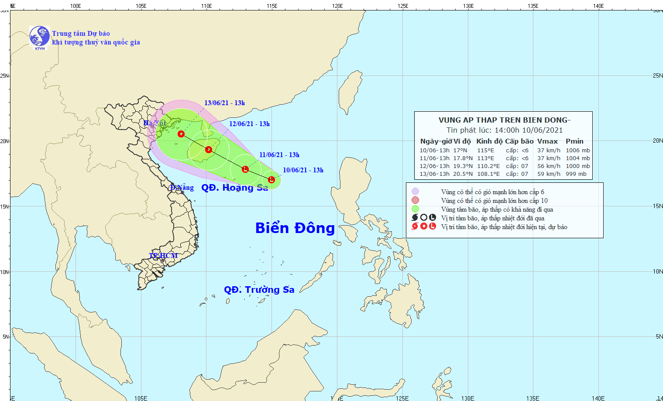This screenshot has width=663, height=401.
Task: Select the red storm marker labeled 12/06/21 - 13h
Action: [x=209, y=150]
